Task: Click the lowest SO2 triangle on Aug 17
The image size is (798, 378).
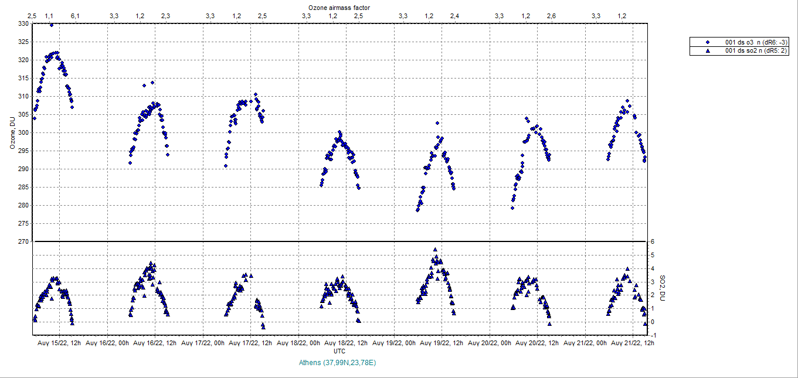Action: (x=263, y=325)
